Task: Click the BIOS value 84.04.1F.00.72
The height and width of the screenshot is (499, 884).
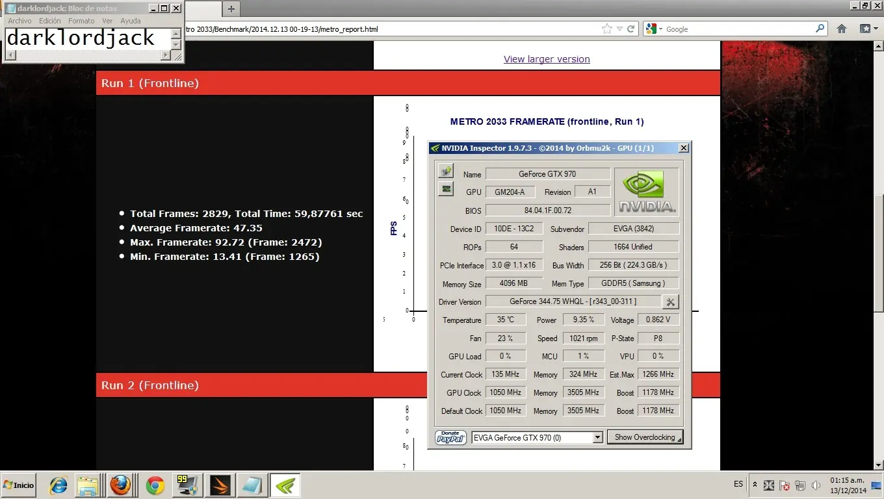Action: [x=547, y=211]
